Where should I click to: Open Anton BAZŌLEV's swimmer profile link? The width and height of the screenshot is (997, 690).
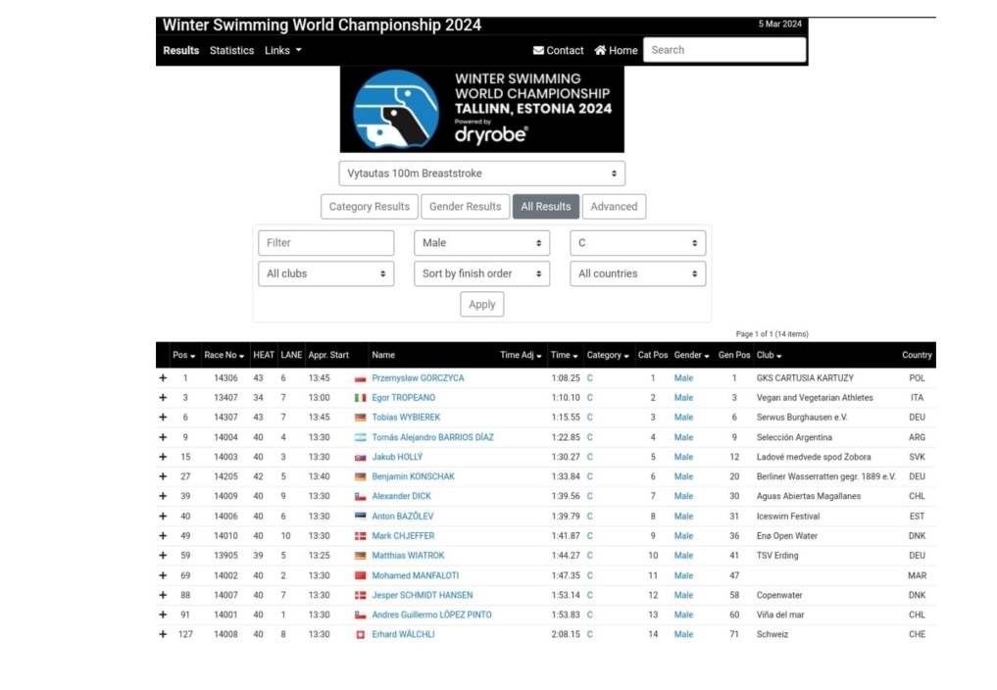point(402,517)
